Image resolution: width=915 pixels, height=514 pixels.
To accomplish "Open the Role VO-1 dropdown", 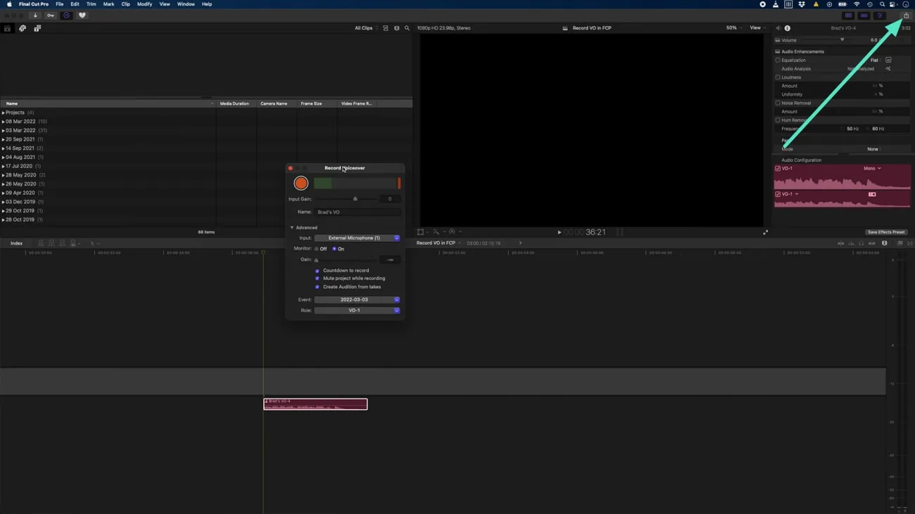I will click(357, 310).
